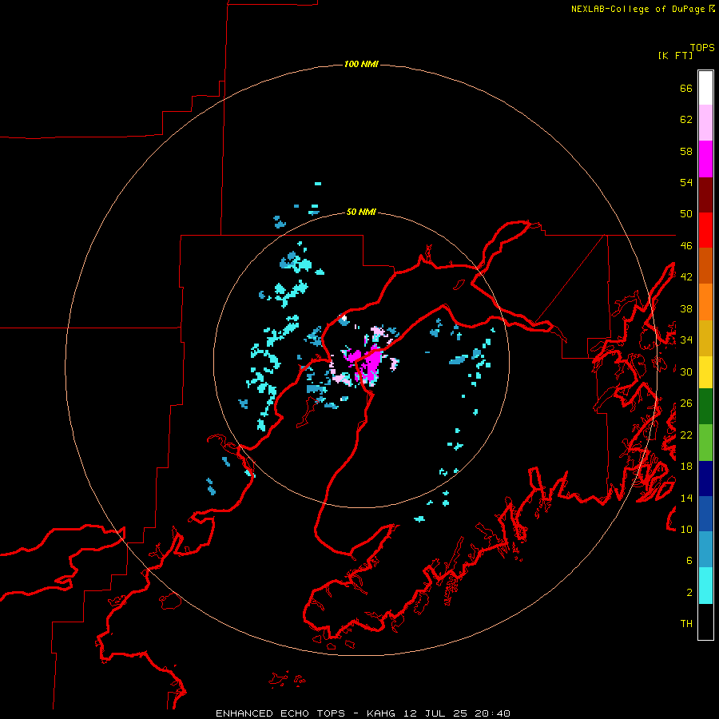Click the gold 38 kft legend swatch
The width and height of the screenshot is (719, 719).
(705, 338)
